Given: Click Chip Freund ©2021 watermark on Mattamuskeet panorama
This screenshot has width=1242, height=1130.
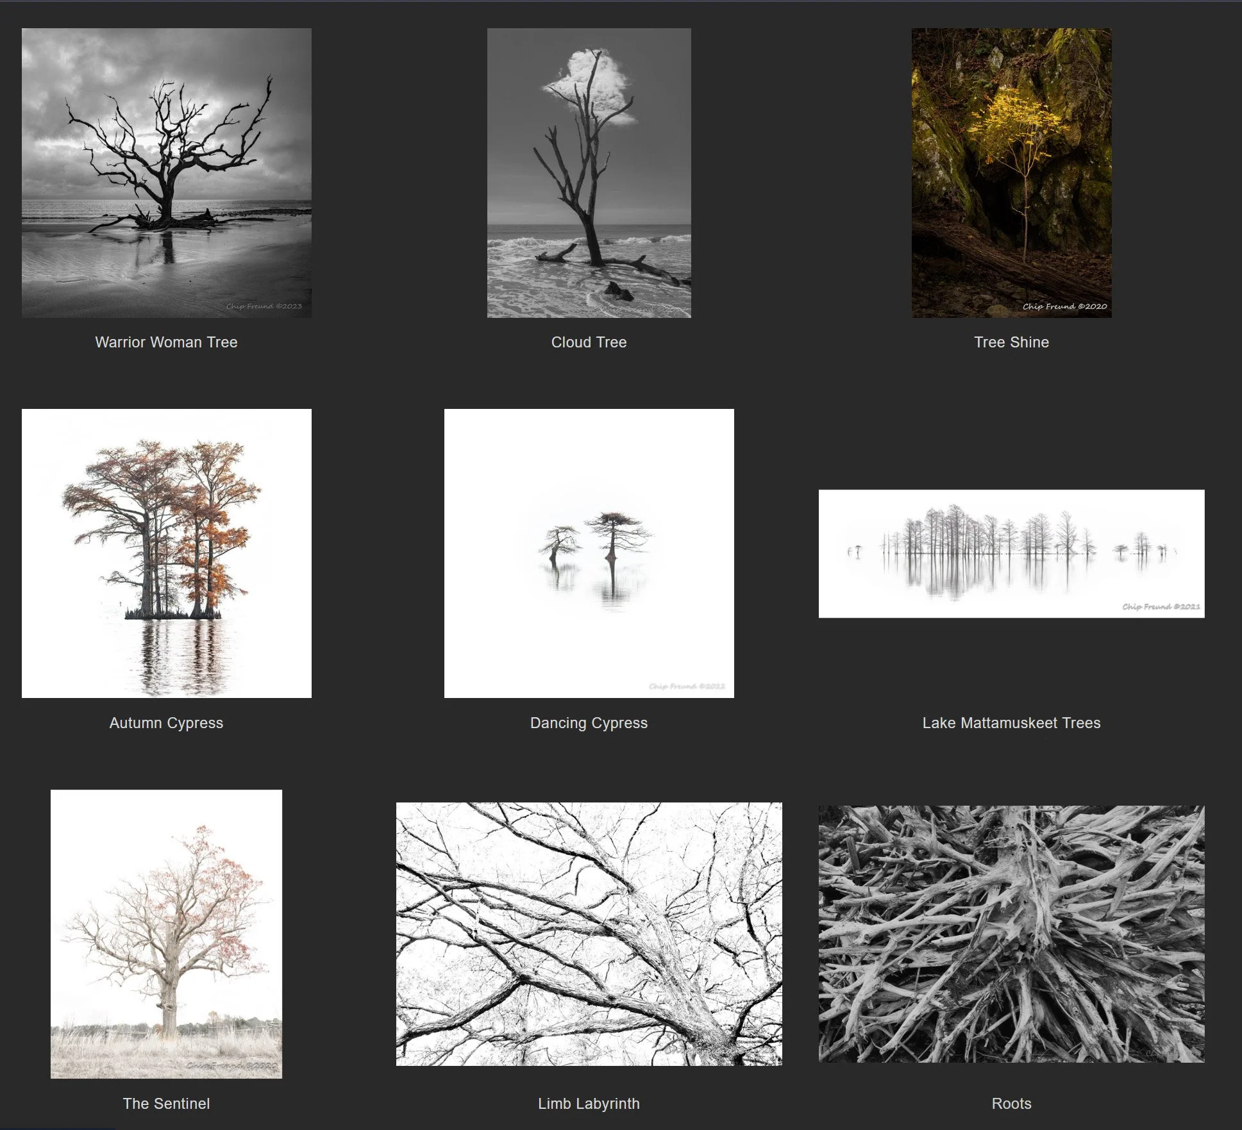Looking at the screenshot, I should 1161,606.
